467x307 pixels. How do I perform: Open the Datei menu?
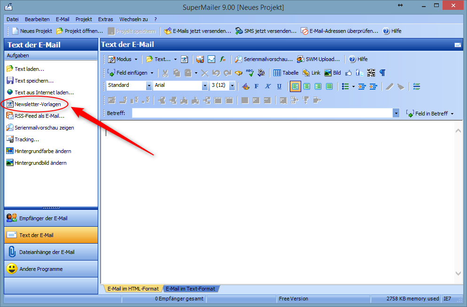[x=13, y=19]
